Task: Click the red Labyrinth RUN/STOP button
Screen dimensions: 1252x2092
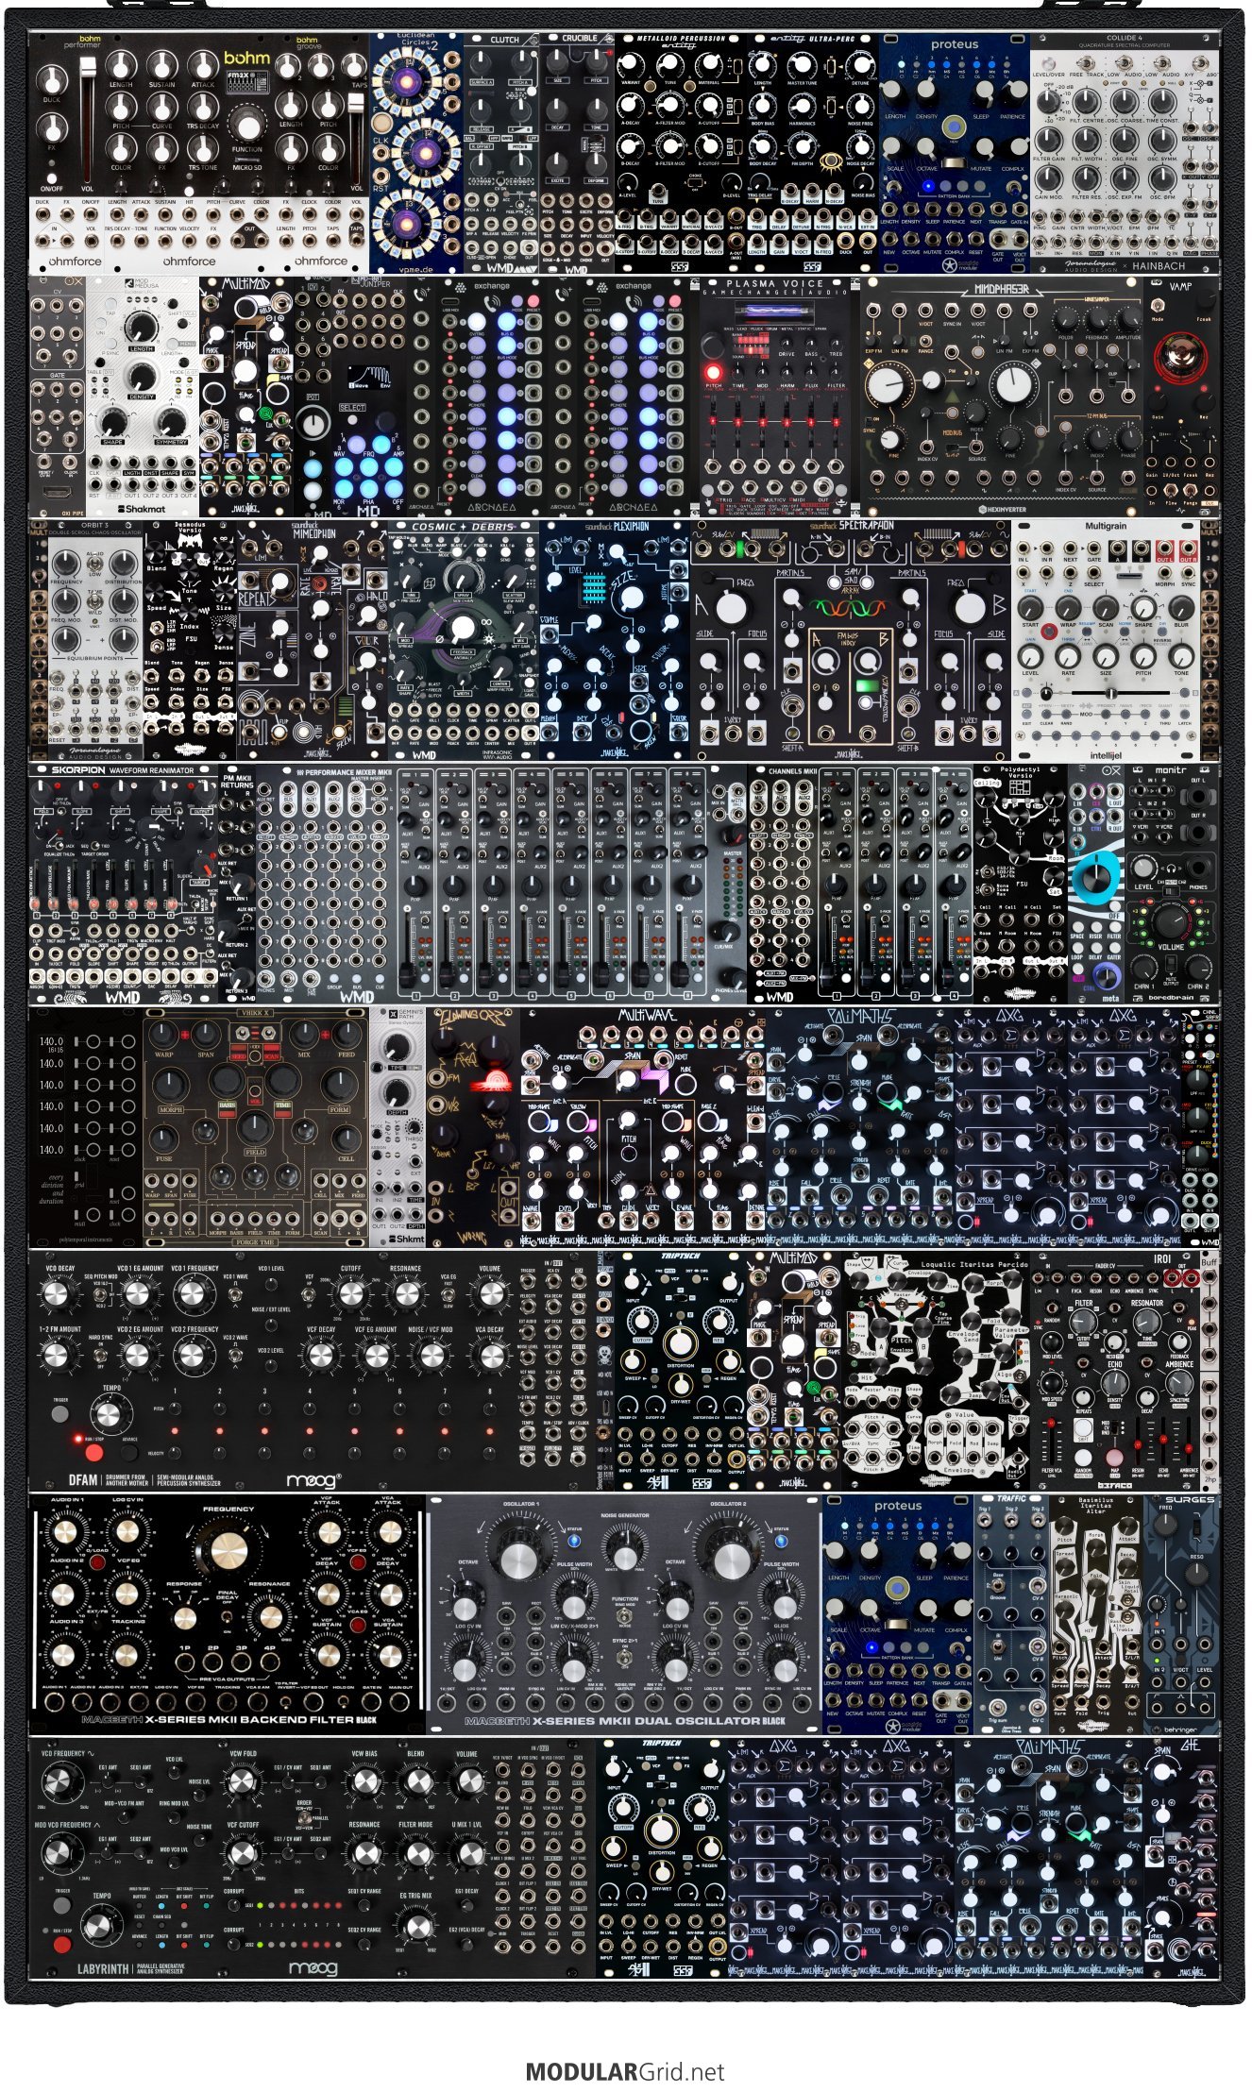Action: click(62, 1945)
